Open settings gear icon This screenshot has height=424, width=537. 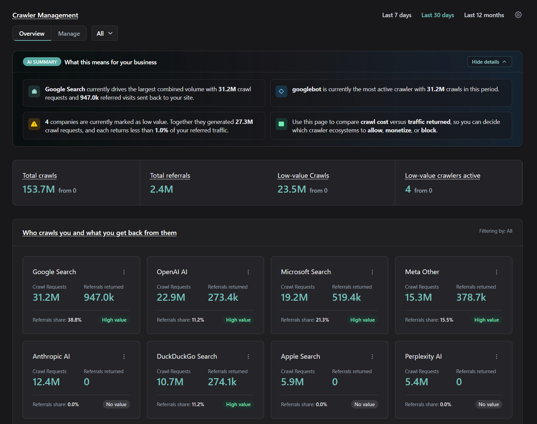(x=518, y=15)
